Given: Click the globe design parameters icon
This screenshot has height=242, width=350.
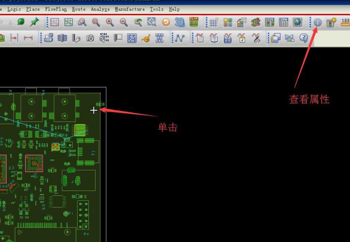Looking at the screenshot, I should [x=297, y=22].
